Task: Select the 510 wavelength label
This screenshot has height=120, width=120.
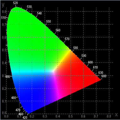Action: pos(3,18)
